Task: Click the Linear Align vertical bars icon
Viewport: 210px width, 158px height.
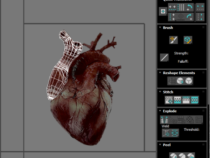Action: [x=181, y=7]
